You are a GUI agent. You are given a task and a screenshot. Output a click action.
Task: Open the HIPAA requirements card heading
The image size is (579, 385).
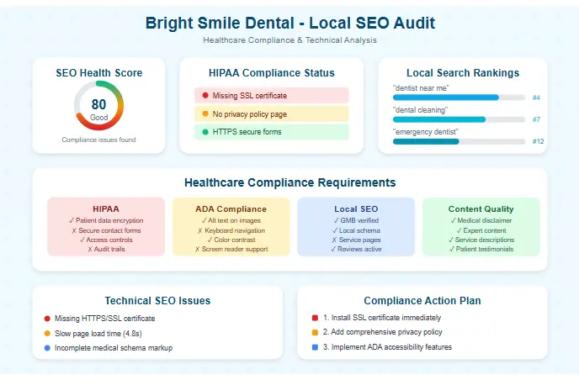pyautogui.click(x=106, y=208)
